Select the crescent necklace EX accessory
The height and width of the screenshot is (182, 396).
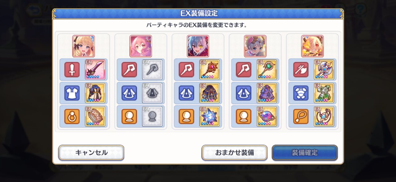(x=324, y=116)
